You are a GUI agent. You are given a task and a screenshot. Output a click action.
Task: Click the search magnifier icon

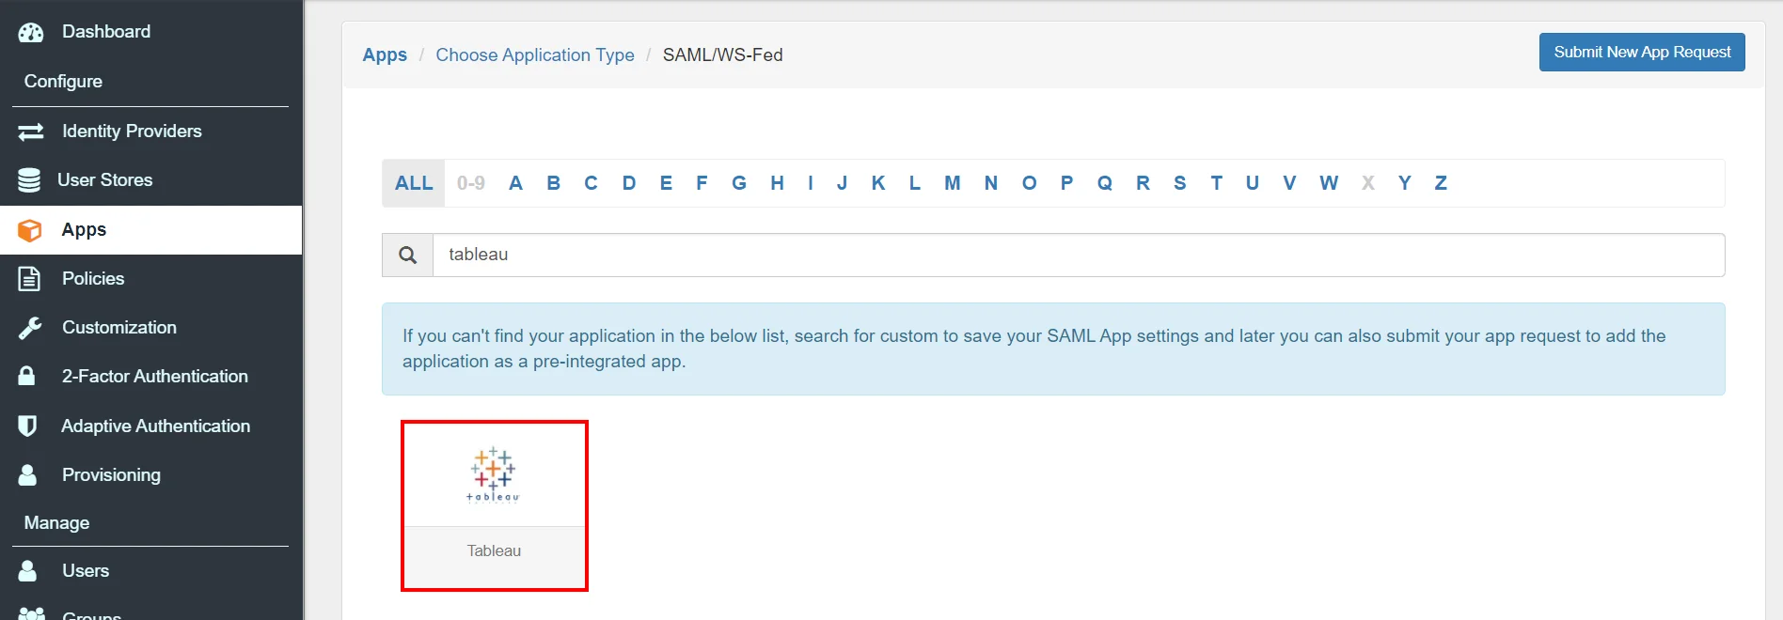click(x=407, y=255)
